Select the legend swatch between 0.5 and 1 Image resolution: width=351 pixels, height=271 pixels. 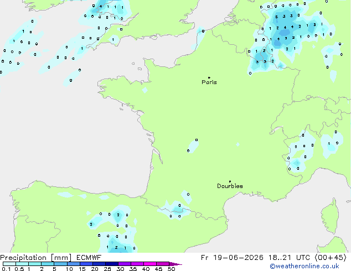22,264
